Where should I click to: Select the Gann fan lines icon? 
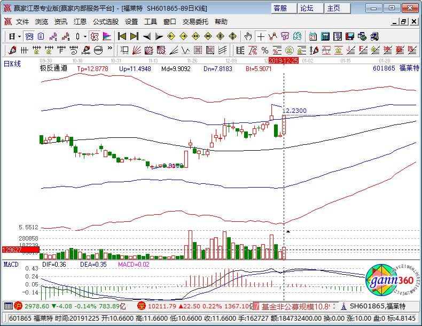click(x=137, y=50)
